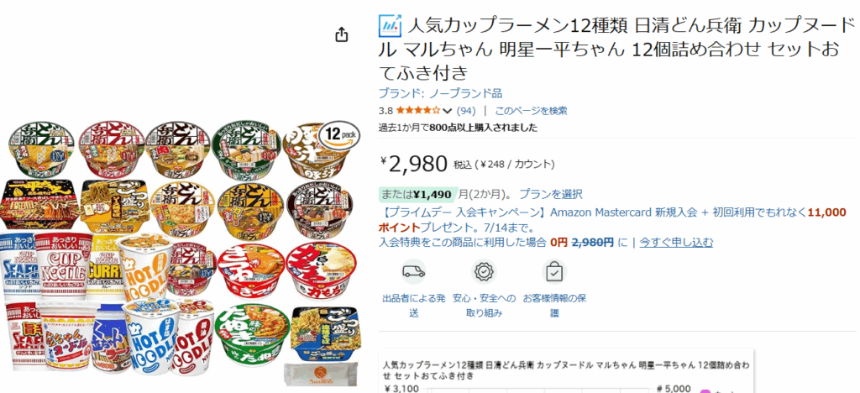Click 安心・安全への取り組み label
This screenshot has width=860, height=393.
(484, 306)
